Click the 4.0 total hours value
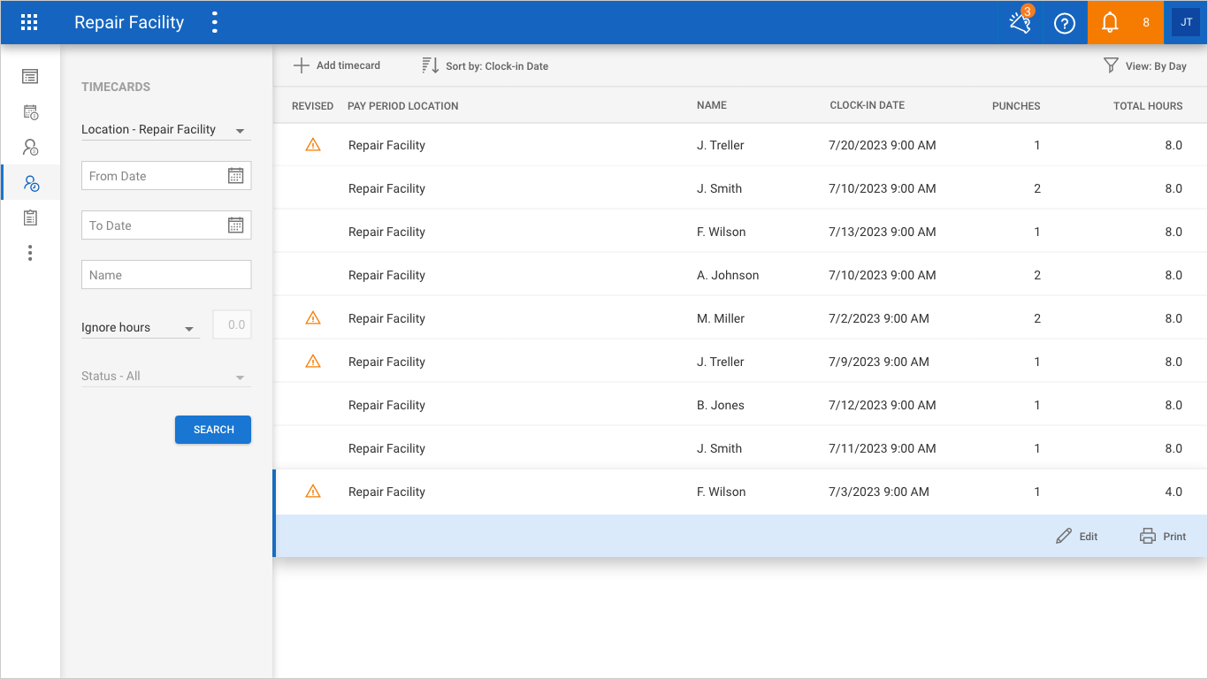The height and width of the screenshot is (679, 1208). click(1174, 492)
